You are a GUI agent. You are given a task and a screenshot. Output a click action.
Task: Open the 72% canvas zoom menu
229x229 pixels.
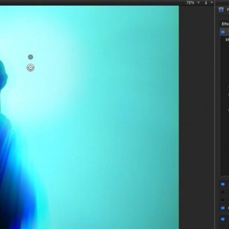tap(190, 3)
